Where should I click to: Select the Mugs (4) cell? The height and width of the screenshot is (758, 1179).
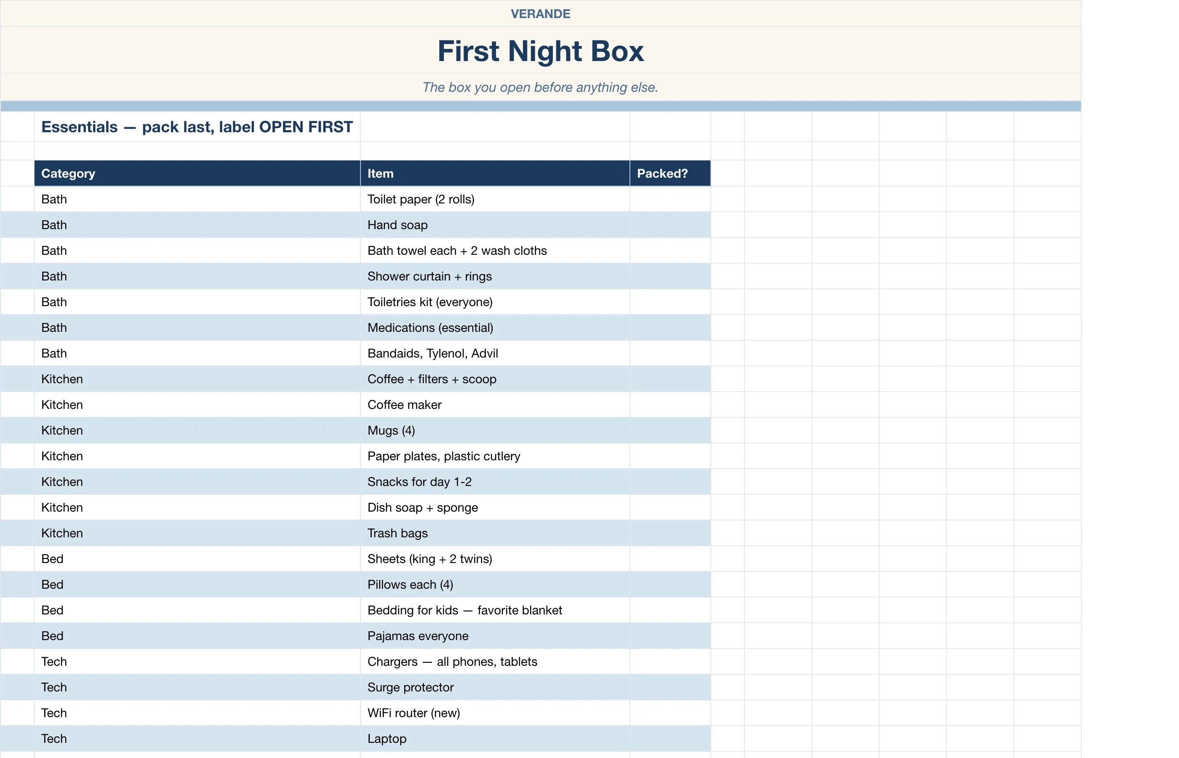point(495,430)
